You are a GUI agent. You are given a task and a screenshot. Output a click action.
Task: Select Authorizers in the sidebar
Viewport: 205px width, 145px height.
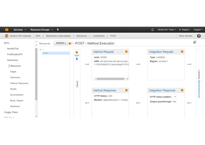click(x=15, y=77)
